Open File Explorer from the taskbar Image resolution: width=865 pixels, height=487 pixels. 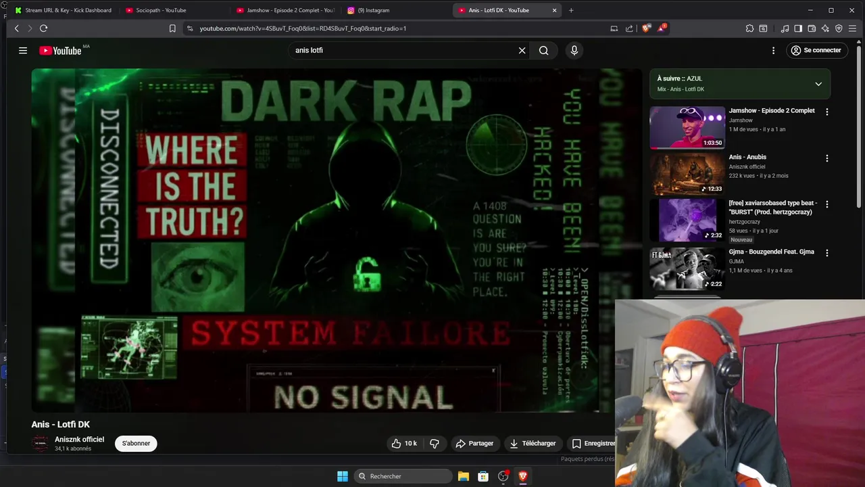(464, 476)
